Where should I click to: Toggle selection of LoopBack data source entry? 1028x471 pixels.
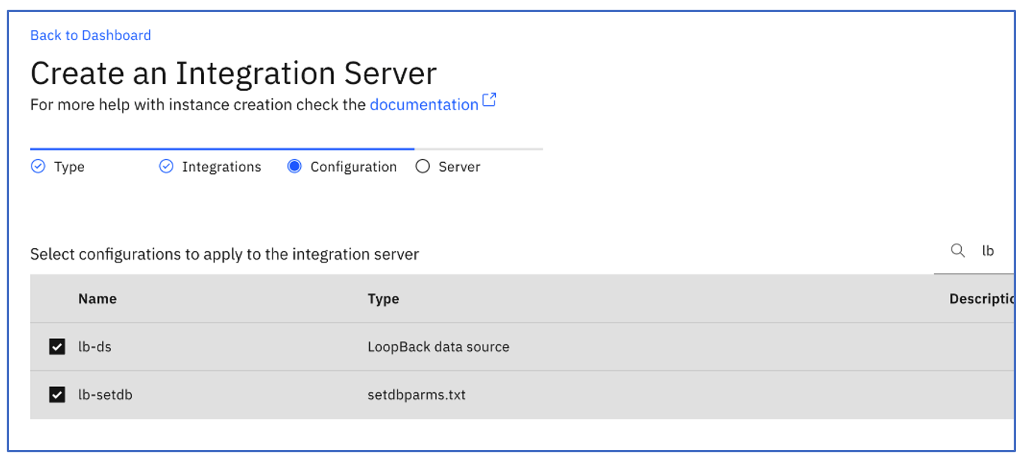[57, 346]
